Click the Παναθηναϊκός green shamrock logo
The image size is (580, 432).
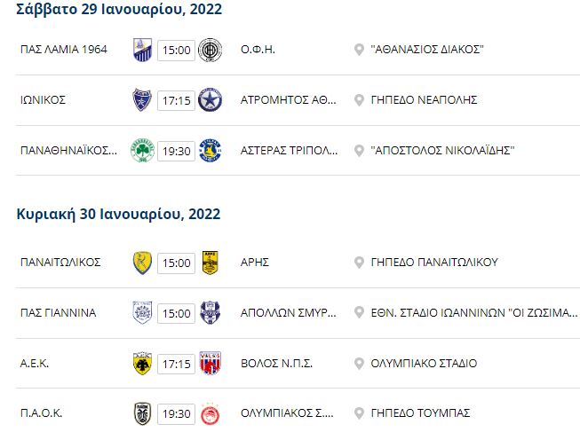click(x=142, y=151)
